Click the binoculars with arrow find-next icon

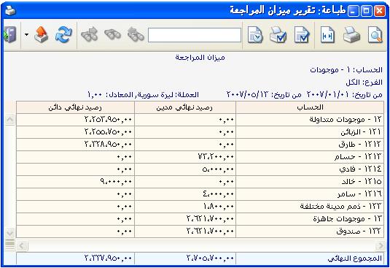click(x=89, y=34)
